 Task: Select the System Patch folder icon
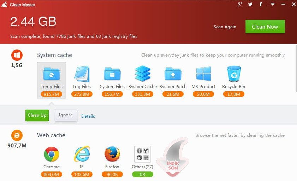pos(173,74)
